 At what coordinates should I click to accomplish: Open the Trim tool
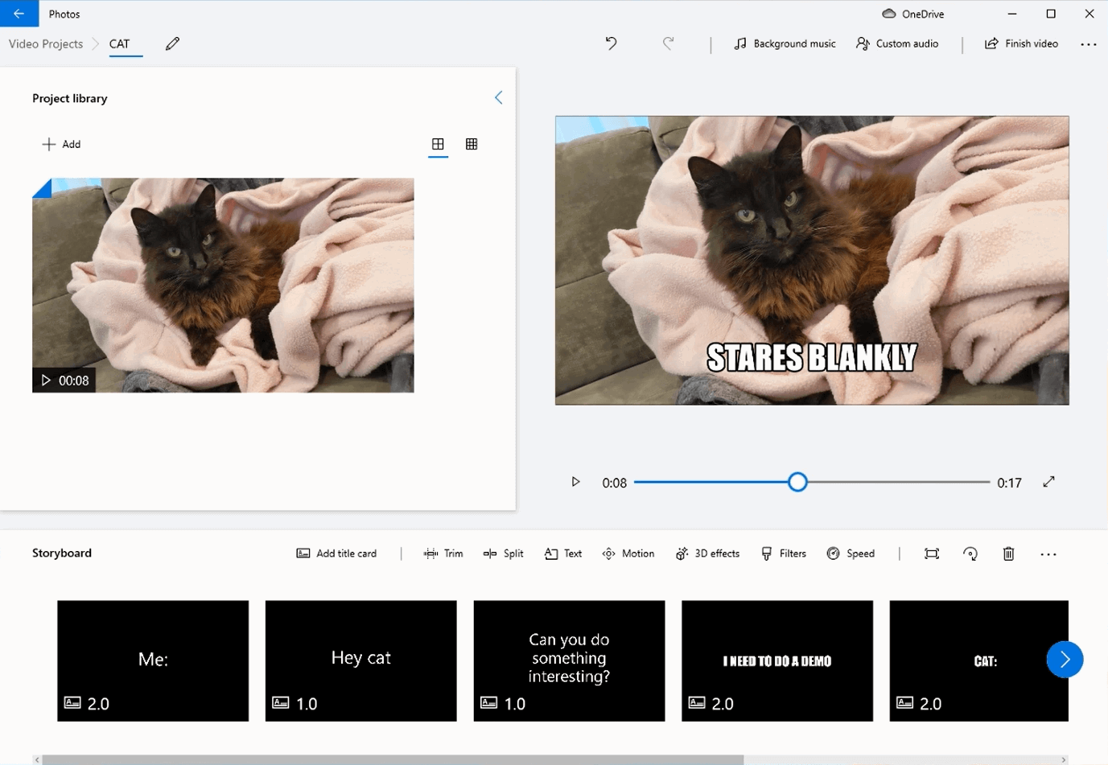point(443,553)
